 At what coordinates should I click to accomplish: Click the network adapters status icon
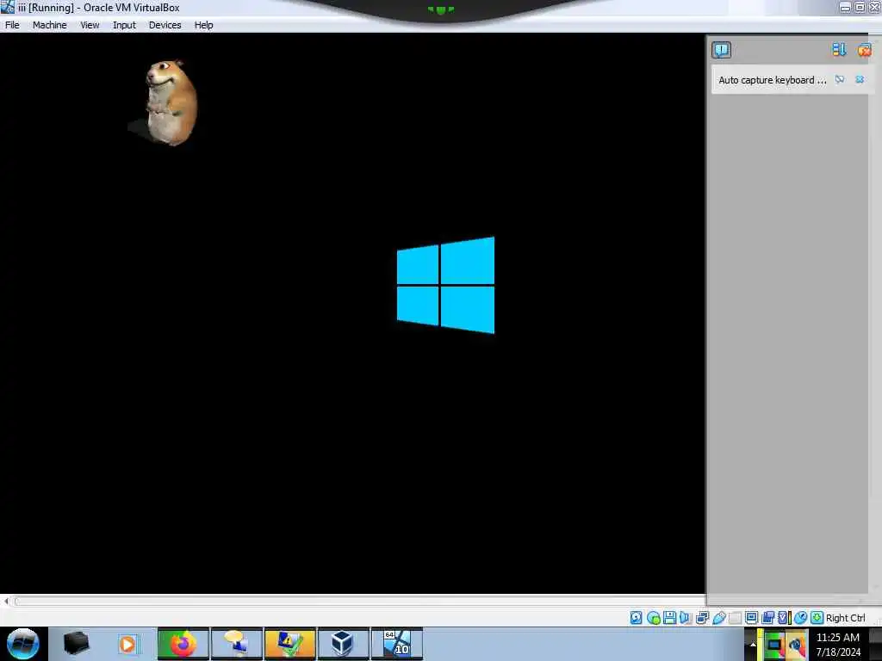[702, 618]
